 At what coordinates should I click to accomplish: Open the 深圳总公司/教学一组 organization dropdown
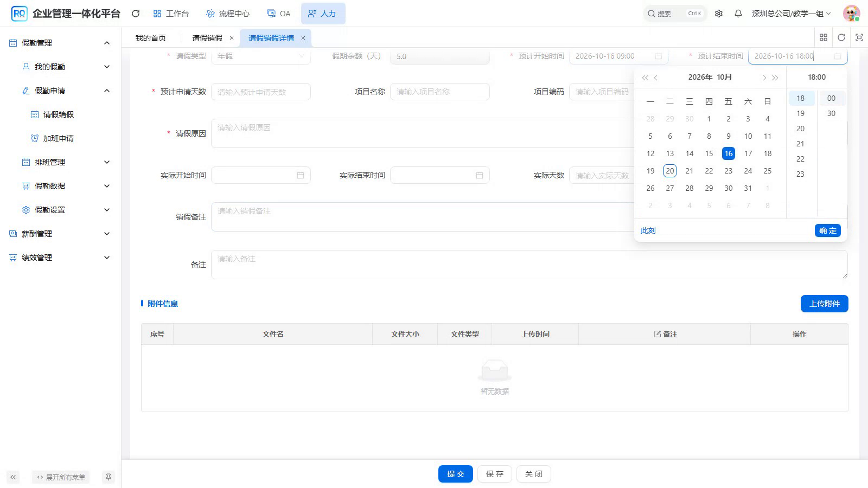click(791, 14)
